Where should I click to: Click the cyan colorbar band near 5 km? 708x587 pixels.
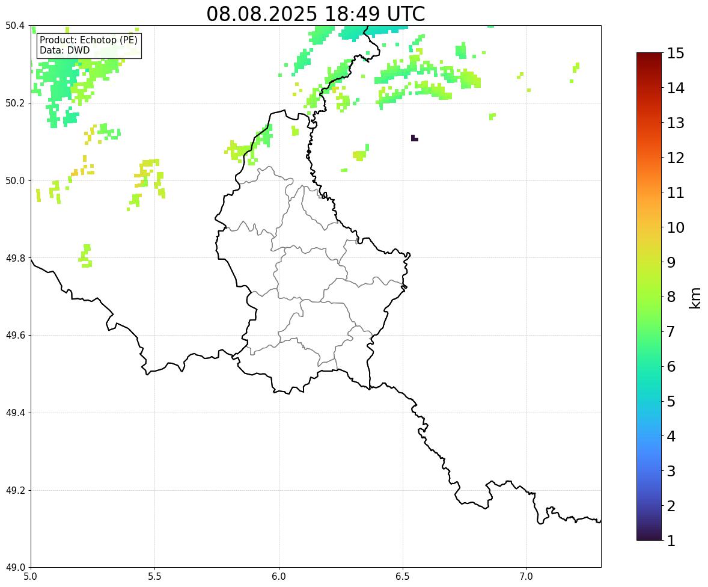pos(649,401)
